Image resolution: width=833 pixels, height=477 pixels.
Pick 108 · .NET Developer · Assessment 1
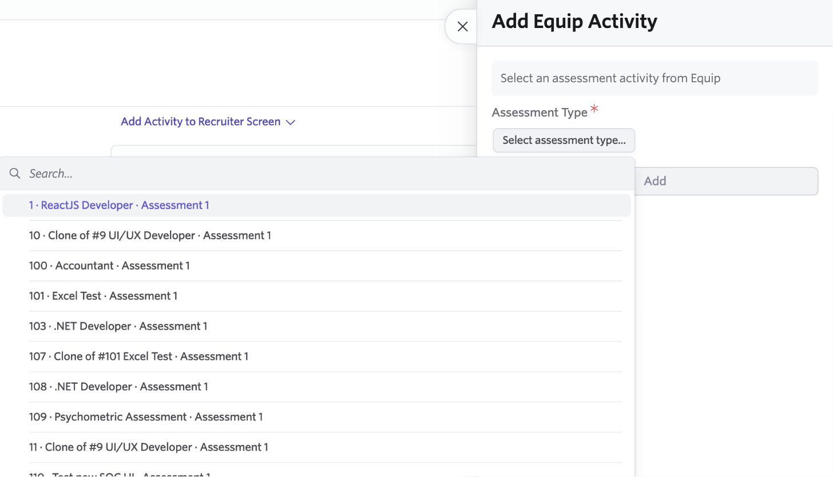pyautogui.click(x=316, y=387)
